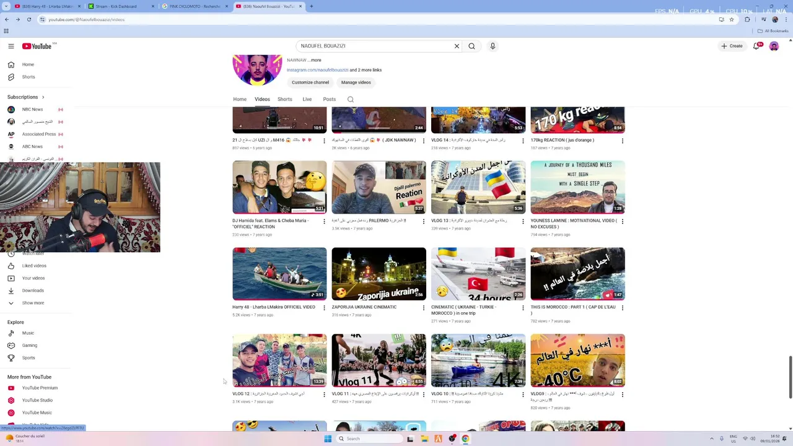
Task: Click the magnifier search button
Action: pyautogui.click(x=471, y=46)
